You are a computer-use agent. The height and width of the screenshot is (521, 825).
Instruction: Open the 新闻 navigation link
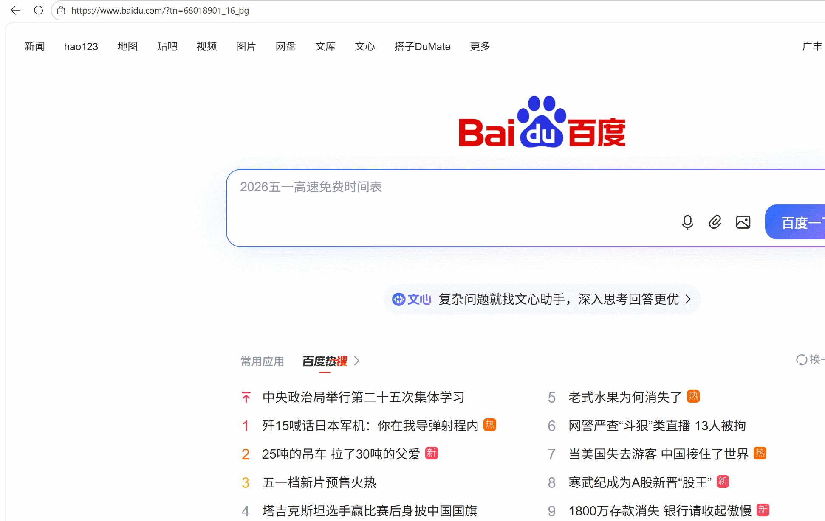tap(34, 46)
